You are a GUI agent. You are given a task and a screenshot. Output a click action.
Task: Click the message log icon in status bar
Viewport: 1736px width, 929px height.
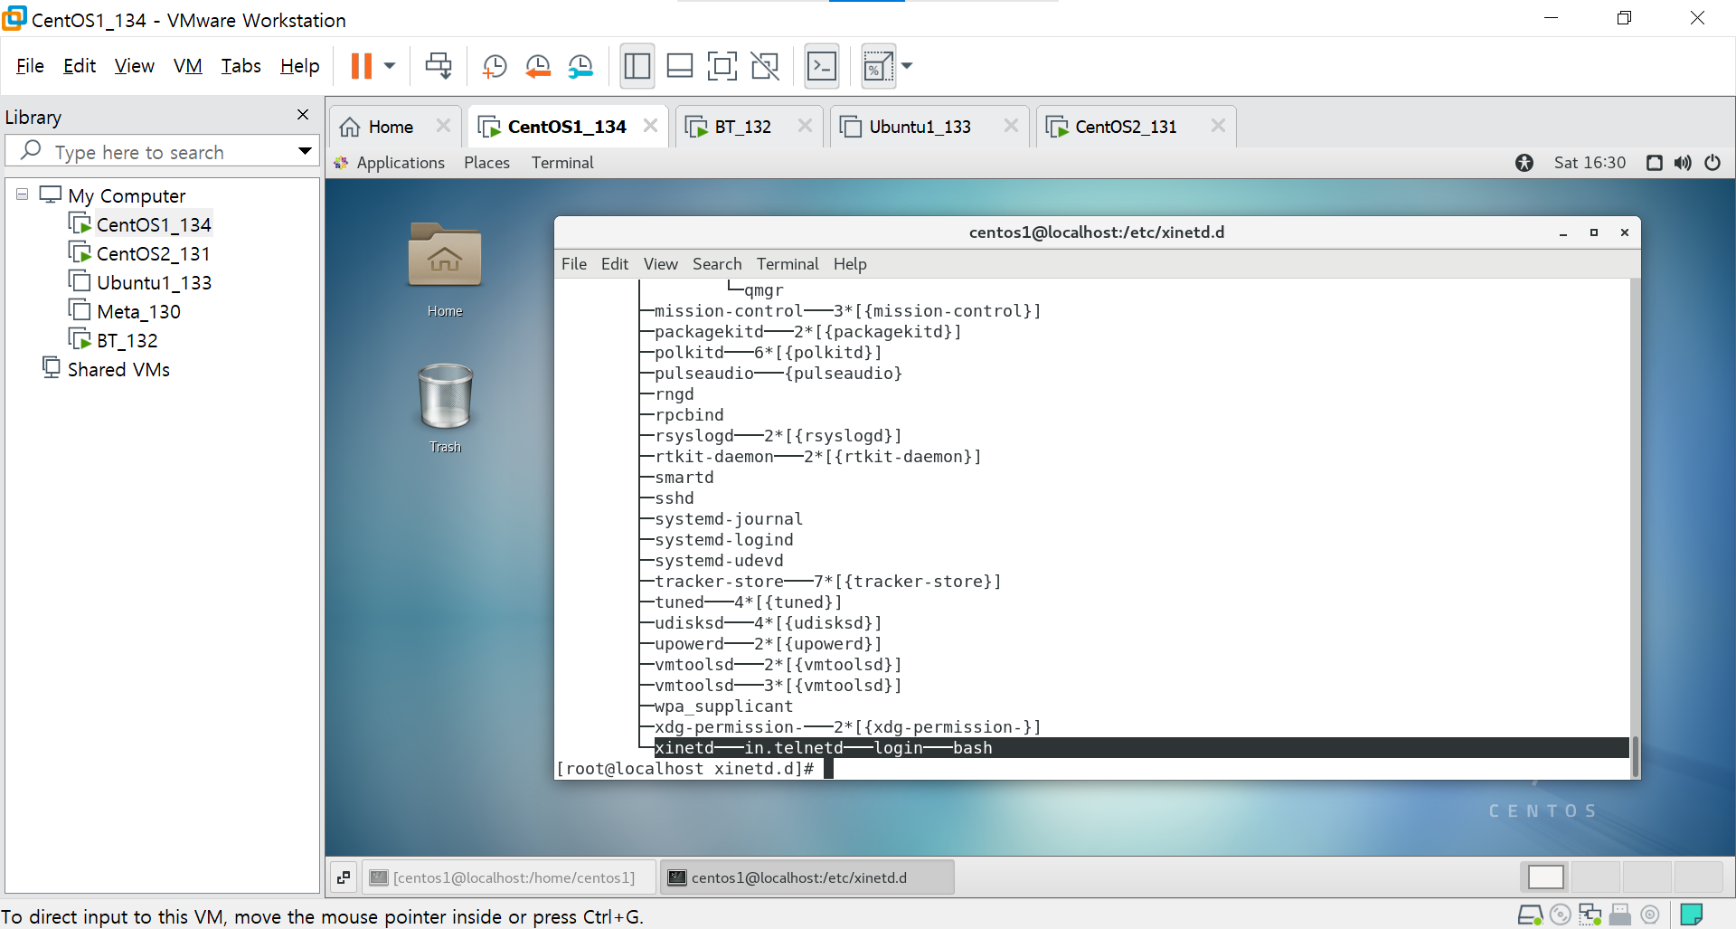pyautogui.click(x=1692, y=915)
